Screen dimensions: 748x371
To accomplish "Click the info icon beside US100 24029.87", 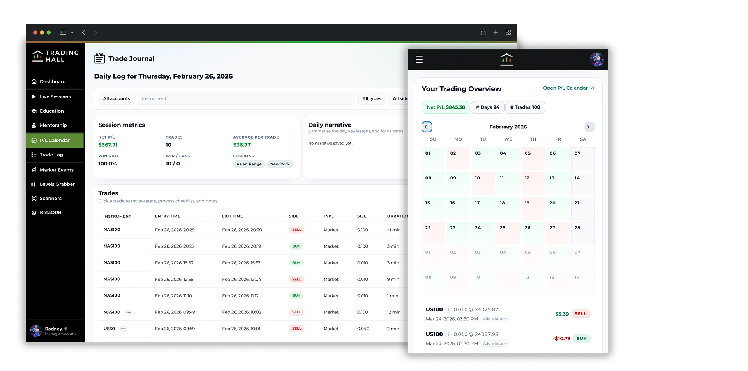I will pos(448,310).
